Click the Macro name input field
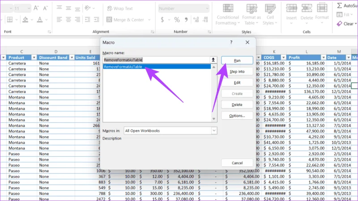358x201 pixels. pos(156,60)
